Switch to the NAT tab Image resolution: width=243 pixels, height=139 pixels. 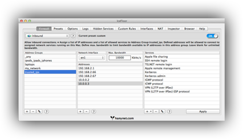click(x=160, y=29)
